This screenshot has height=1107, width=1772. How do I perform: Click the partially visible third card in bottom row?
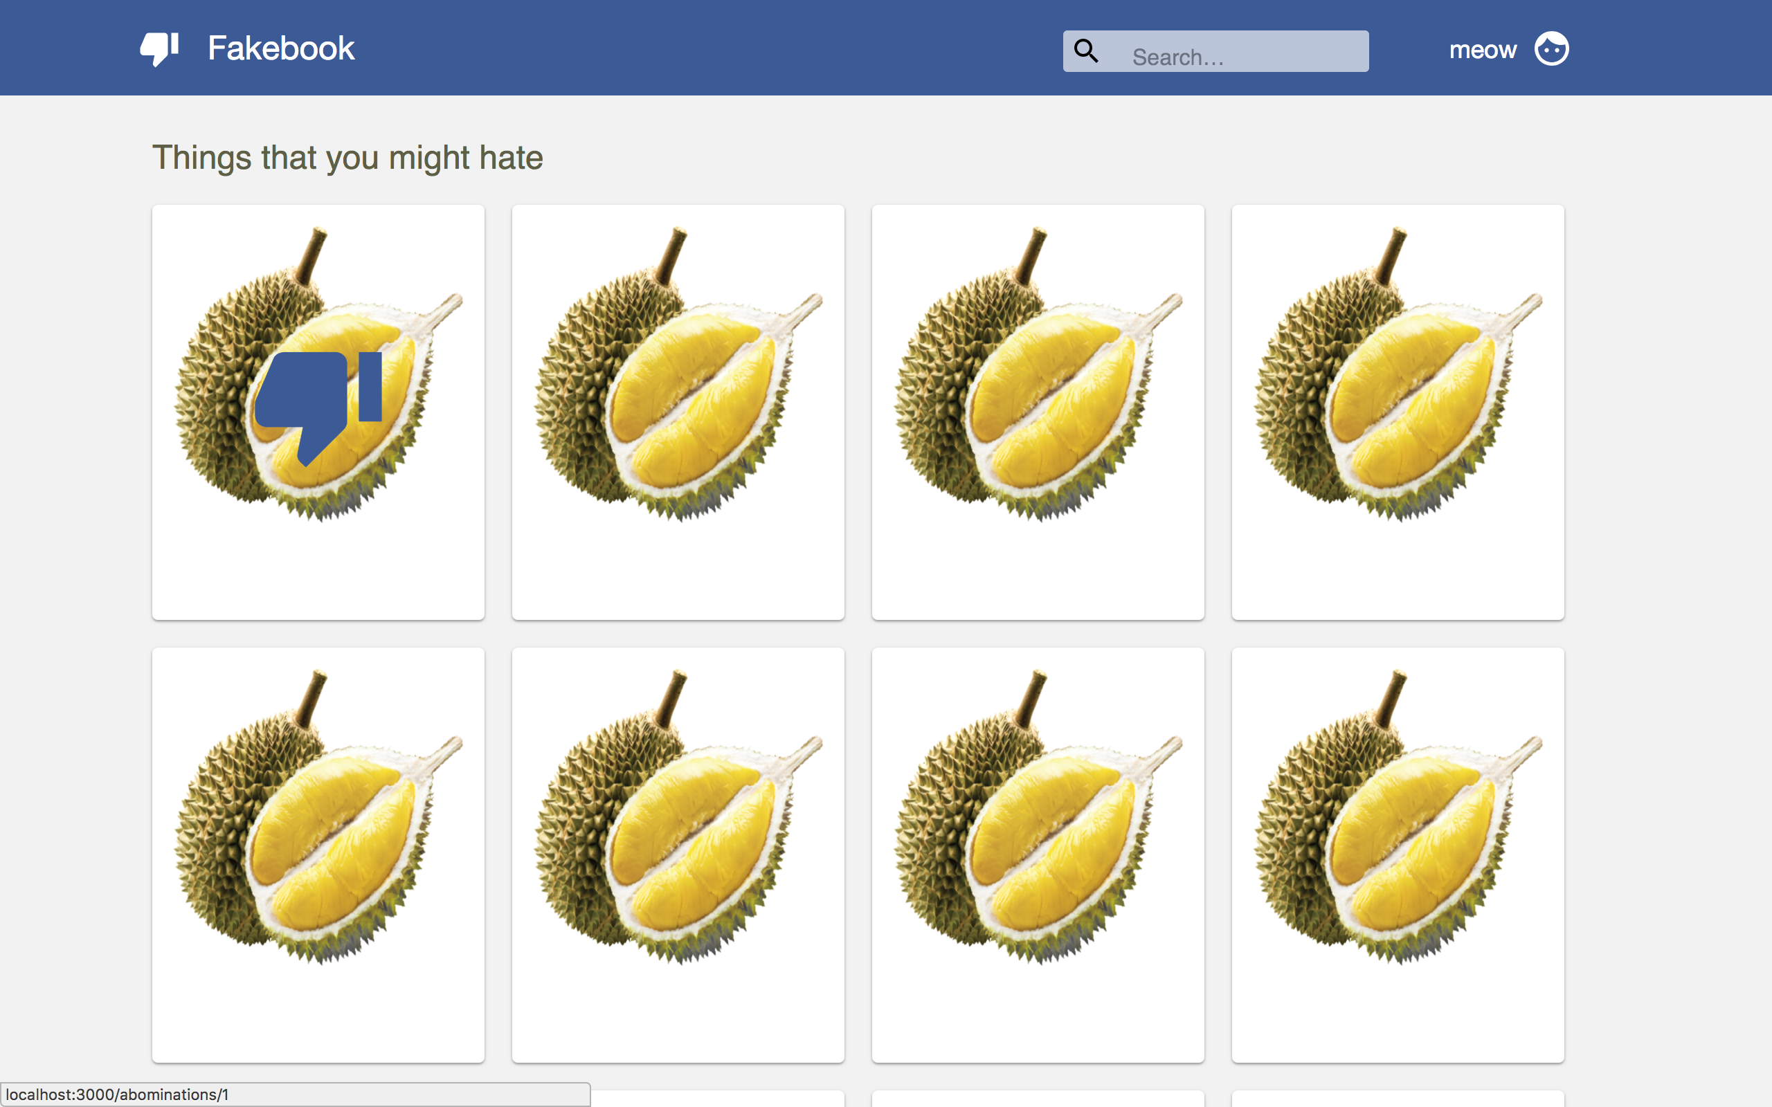point(1038,1099)
